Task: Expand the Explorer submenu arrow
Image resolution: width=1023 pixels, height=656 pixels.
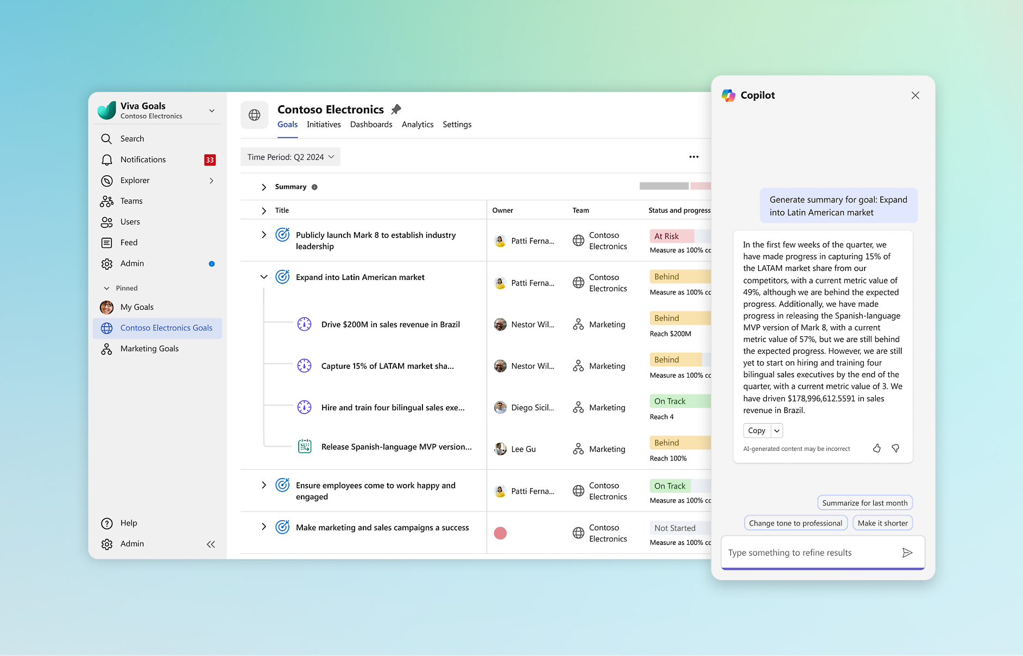Action: pos(212,181)
